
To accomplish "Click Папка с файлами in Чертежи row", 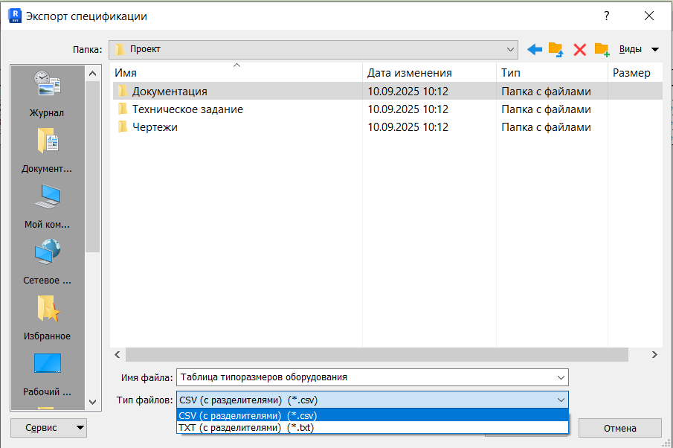I will [546, 127].
